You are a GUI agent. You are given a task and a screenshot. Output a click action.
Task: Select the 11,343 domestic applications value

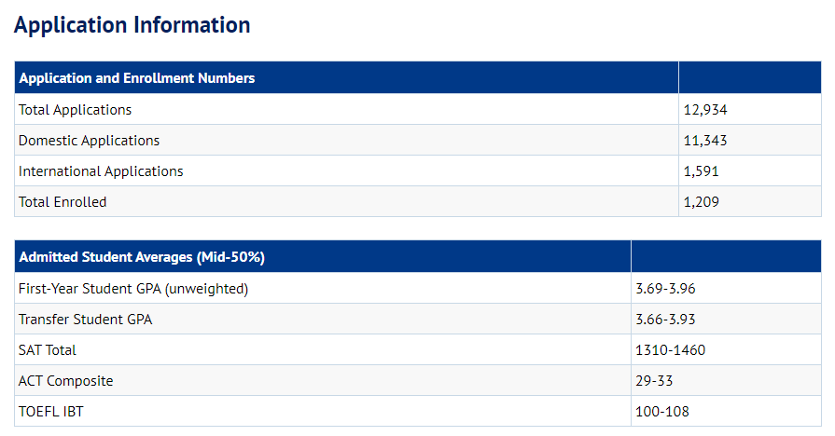tap(705, 141)
